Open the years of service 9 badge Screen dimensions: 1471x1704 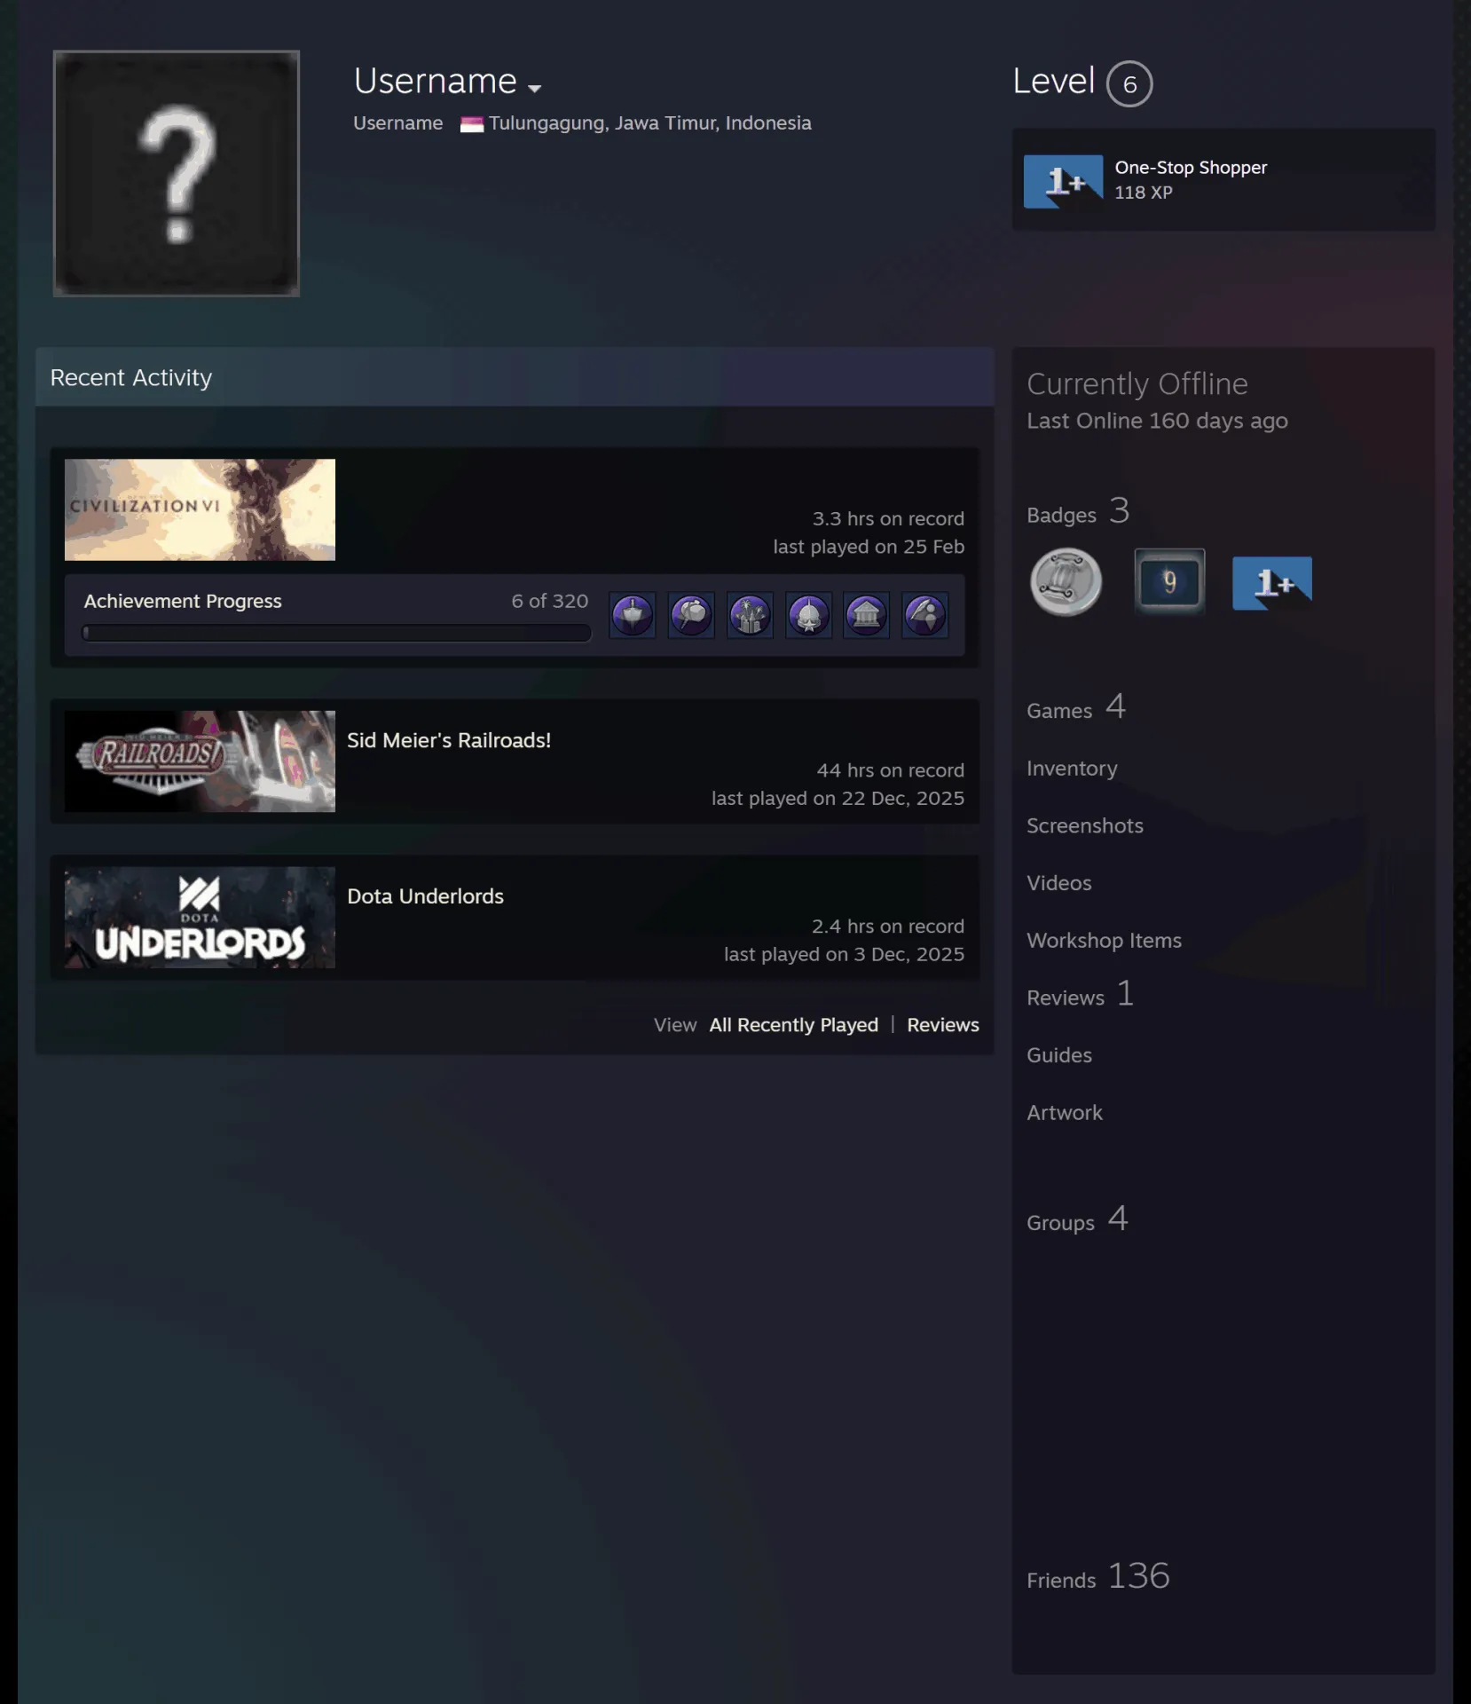(1169, 582)
